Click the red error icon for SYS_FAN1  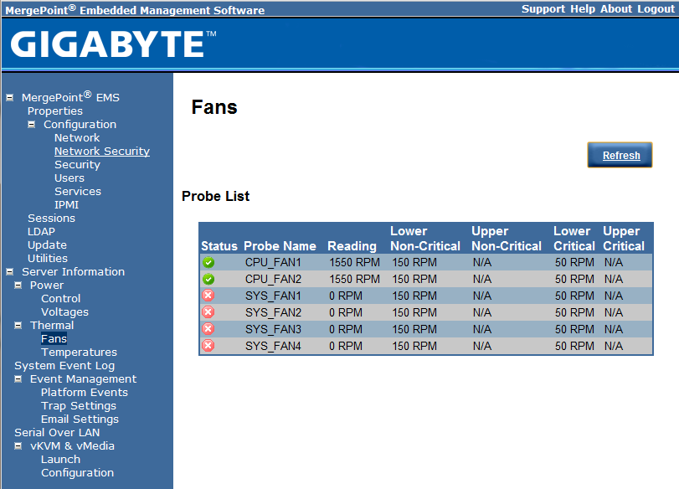pos(208,296)
